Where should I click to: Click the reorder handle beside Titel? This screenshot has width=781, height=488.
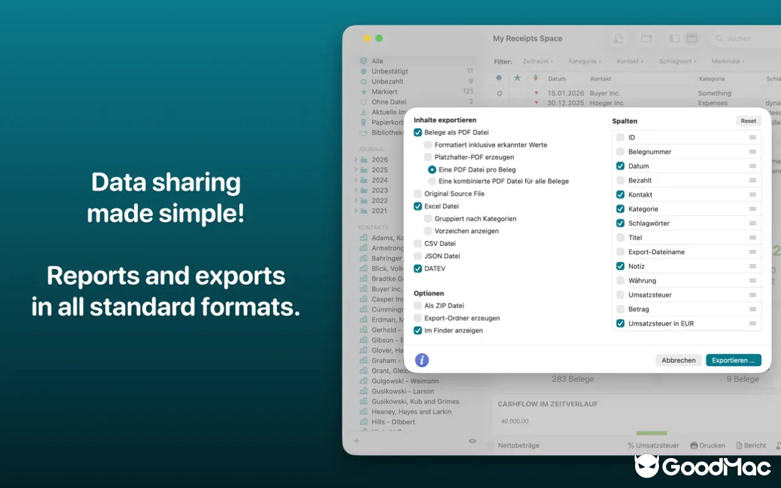[753, 237]
